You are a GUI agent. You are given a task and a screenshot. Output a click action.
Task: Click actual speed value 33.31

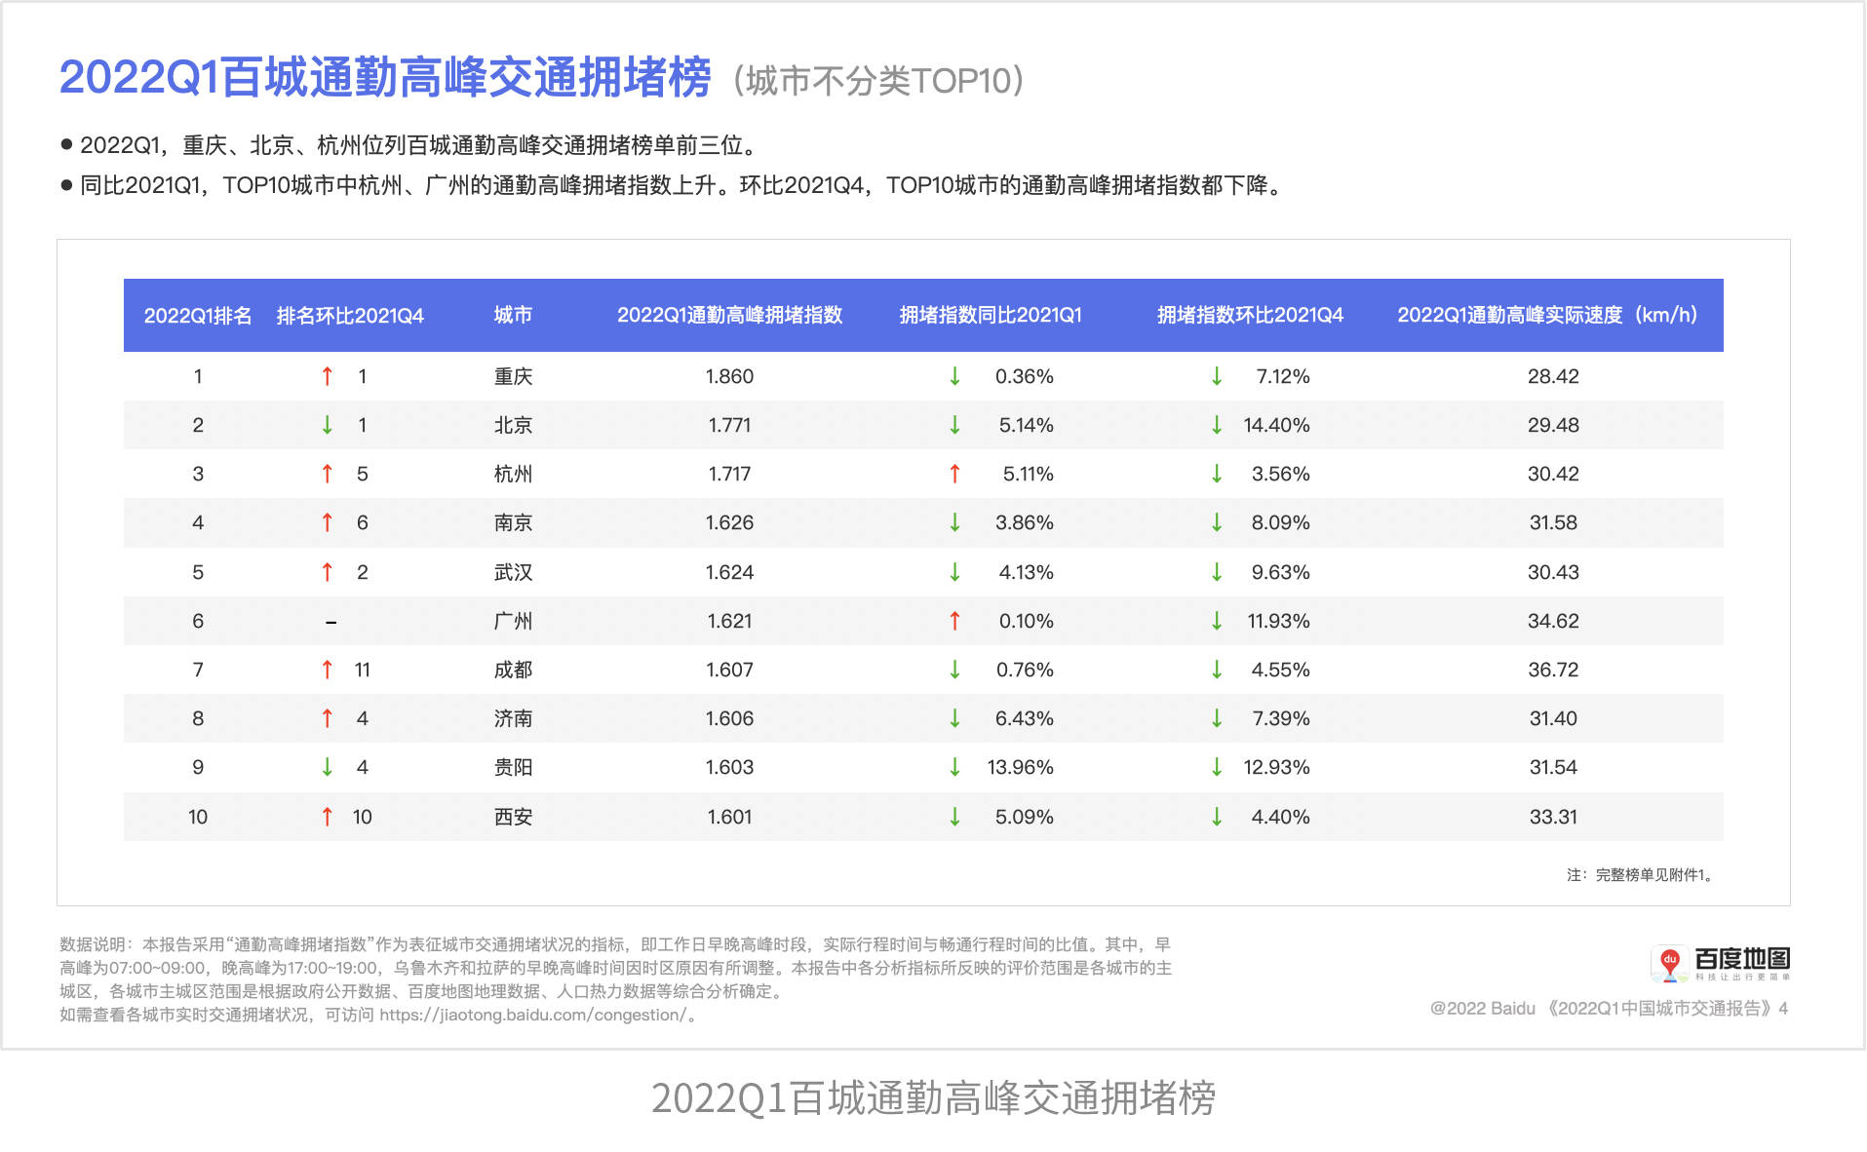[x=1553, y=817]
